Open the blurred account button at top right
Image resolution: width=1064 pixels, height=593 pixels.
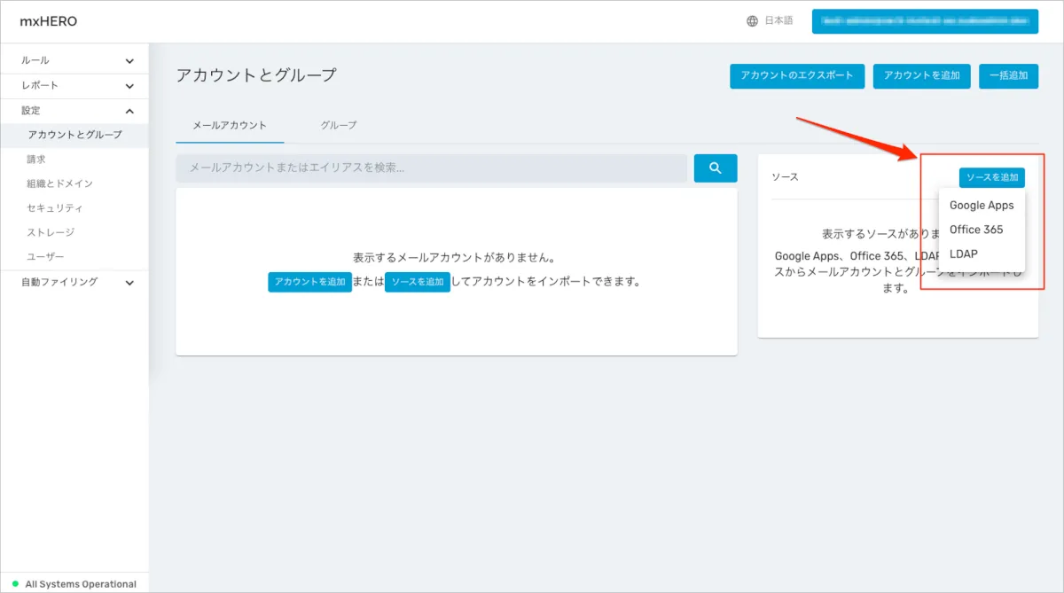point(924,20)
